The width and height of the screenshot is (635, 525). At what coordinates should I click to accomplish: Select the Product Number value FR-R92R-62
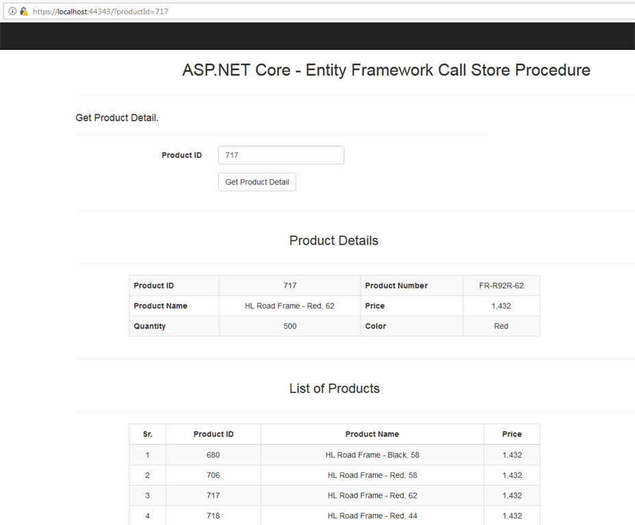(501, 286)
